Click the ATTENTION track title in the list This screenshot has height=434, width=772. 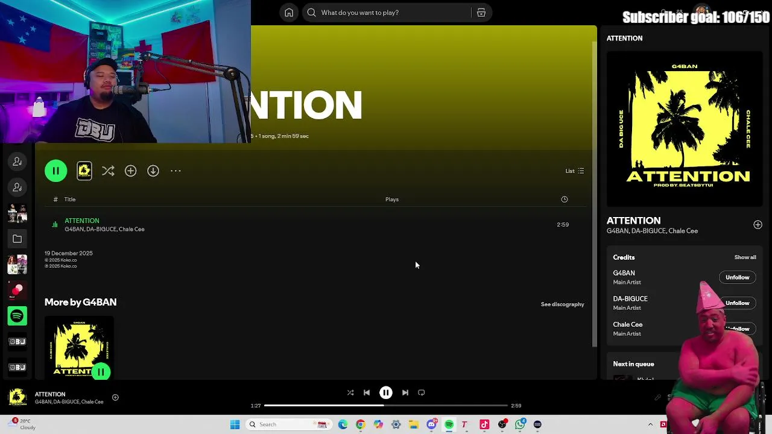(x=82, y=221)
